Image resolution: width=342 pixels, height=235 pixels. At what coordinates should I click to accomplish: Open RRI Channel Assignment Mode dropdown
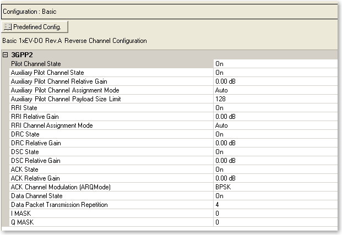pos(274,125)
